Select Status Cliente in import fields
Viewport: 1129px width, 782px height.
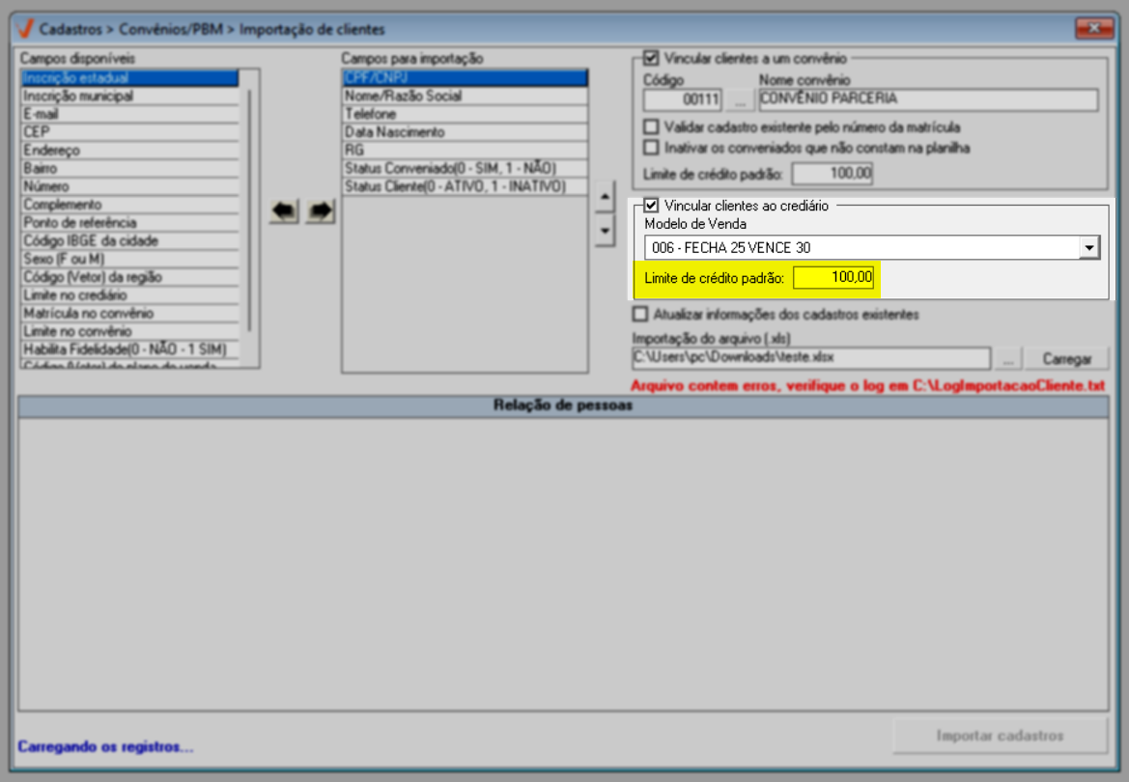(466, 185)
